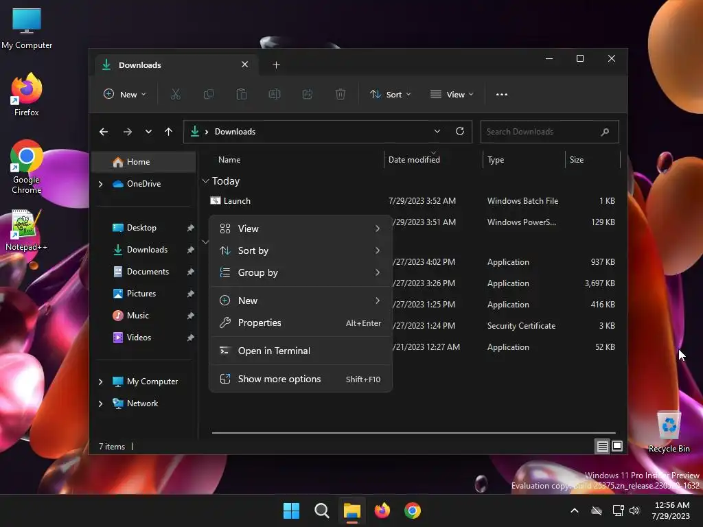The image size is (703, 527).
Task: Open network status icon in system tray
Action: click(x=618, y=511)
